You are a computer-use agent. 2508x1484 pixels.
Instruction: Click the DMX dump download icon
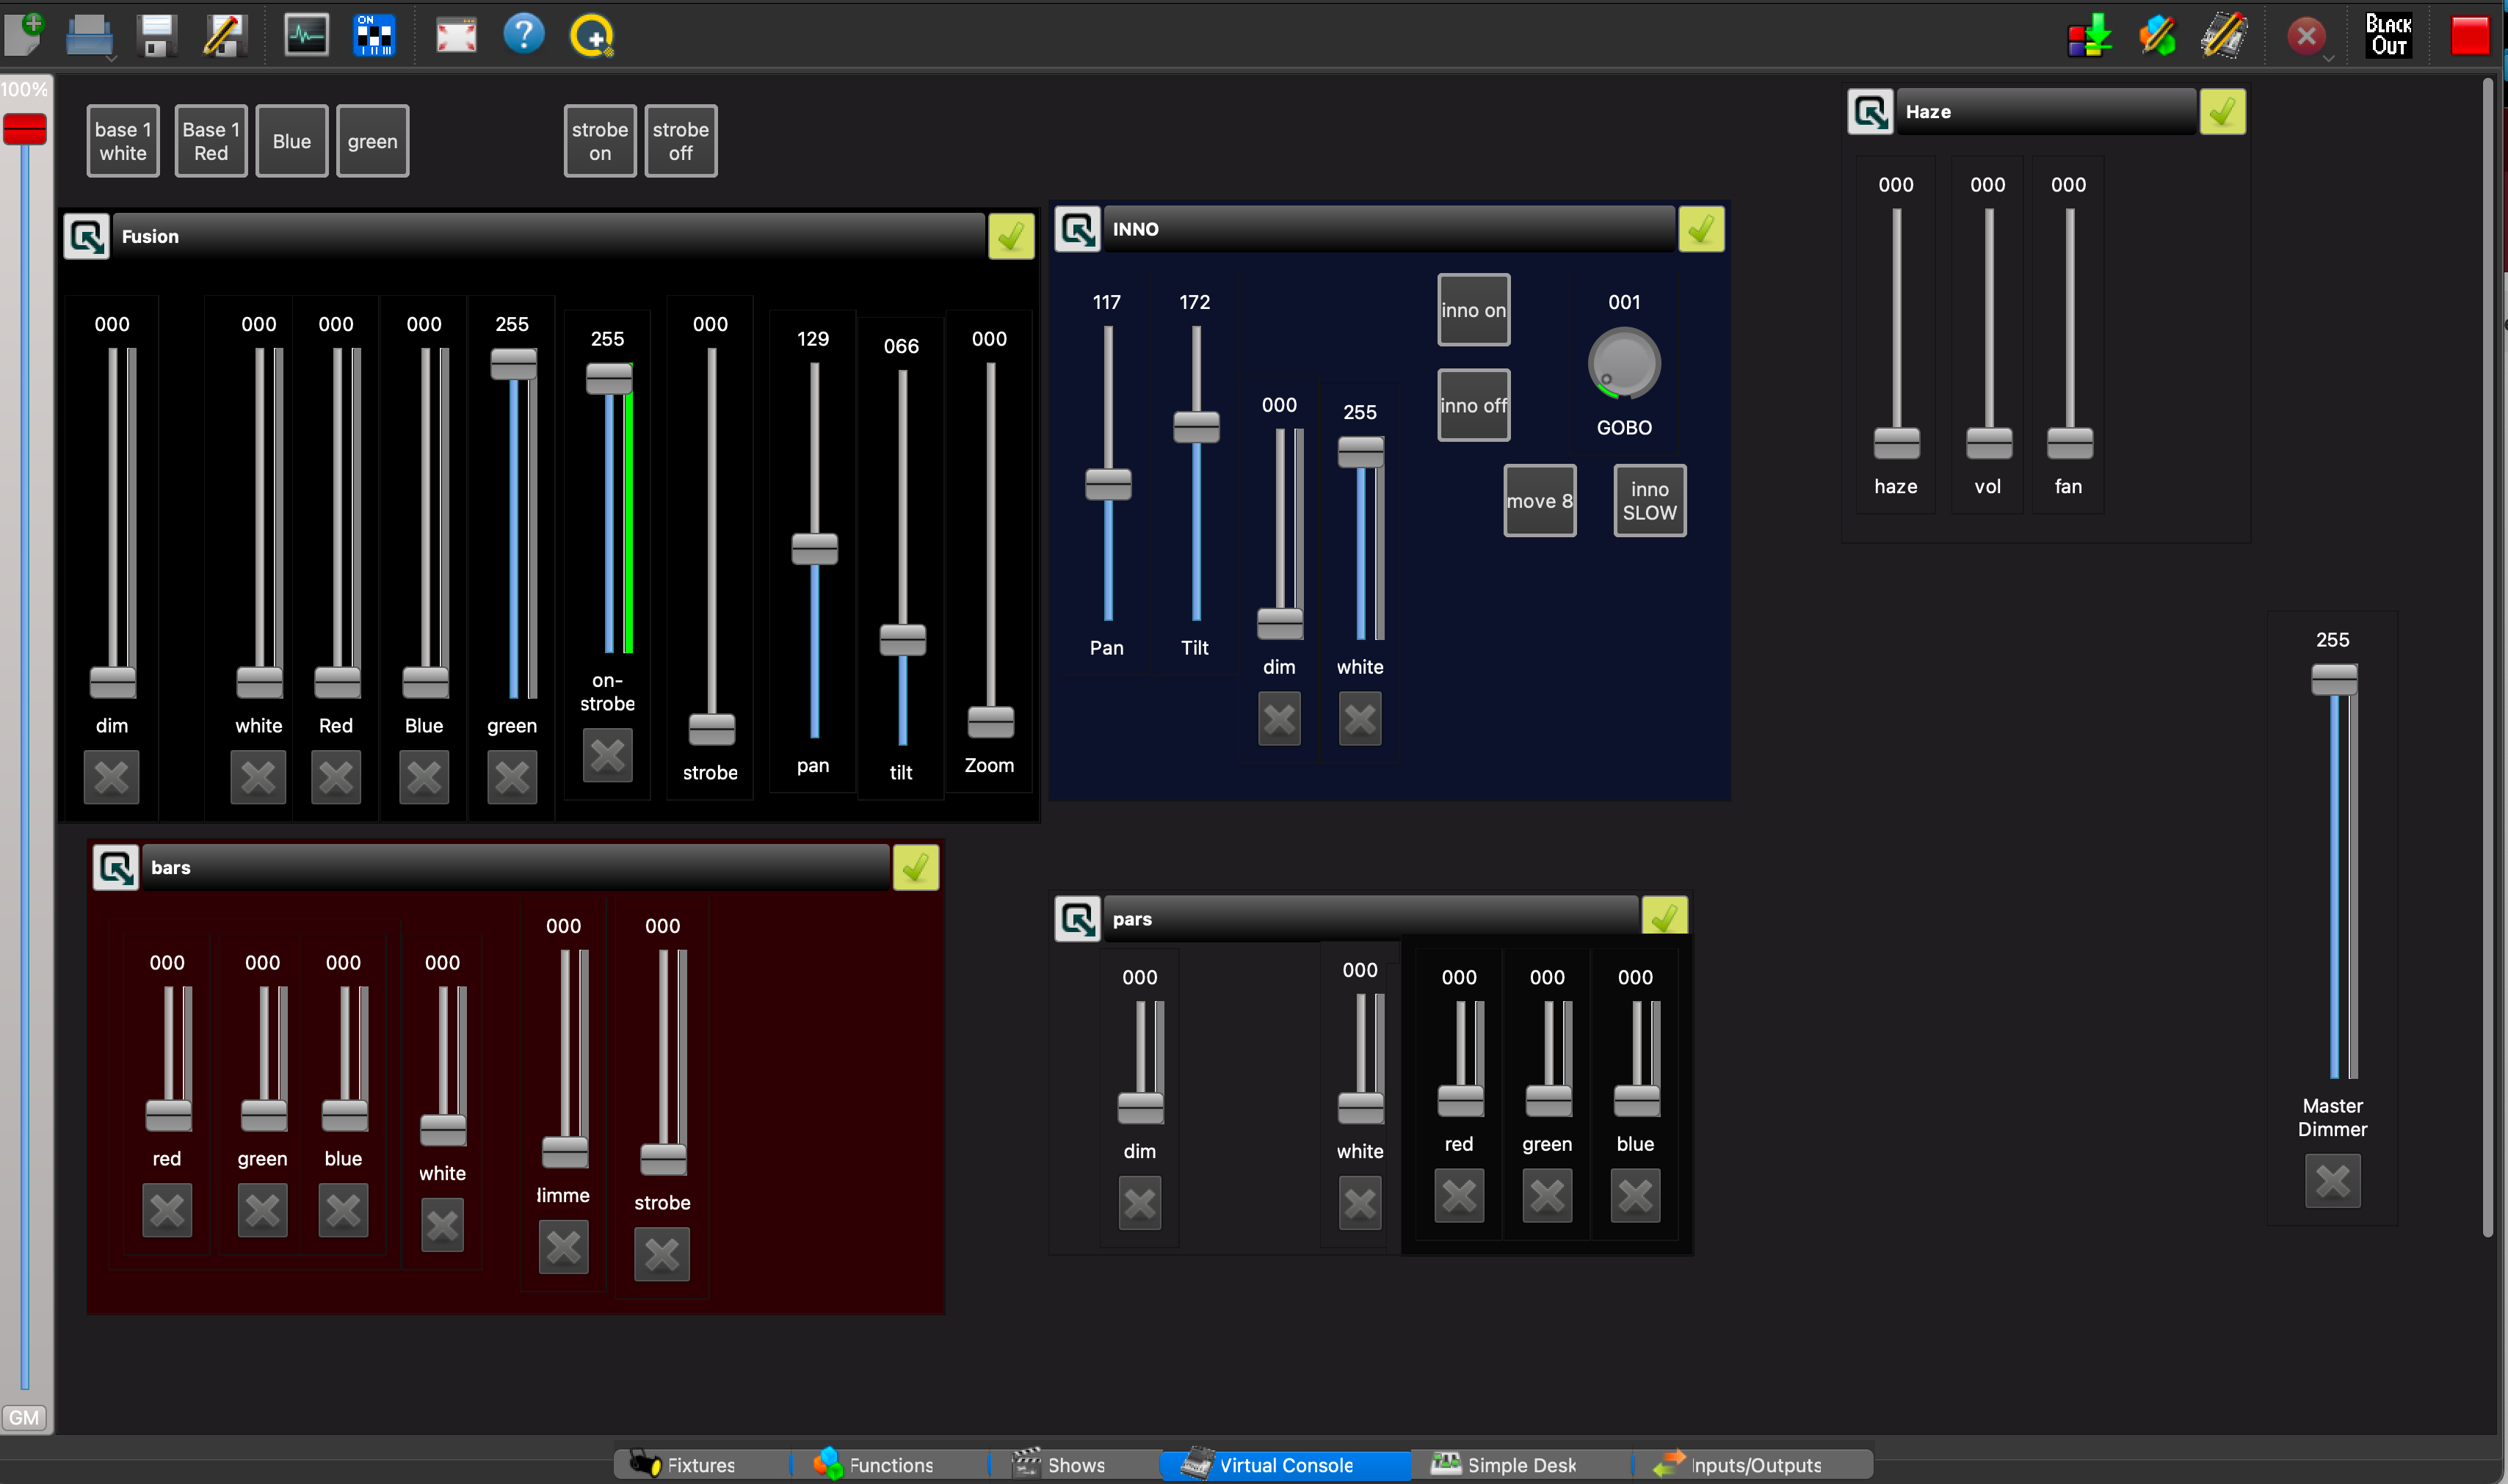pos(2089,36)
